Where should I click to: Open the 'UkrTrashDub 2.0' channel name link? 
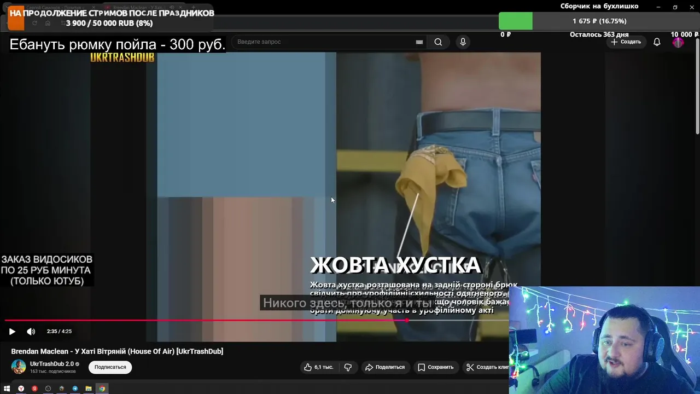coord(52,364)
